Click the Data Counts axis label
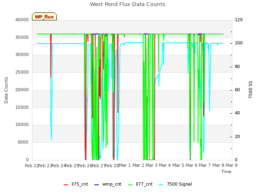 (x=6, y=90)
